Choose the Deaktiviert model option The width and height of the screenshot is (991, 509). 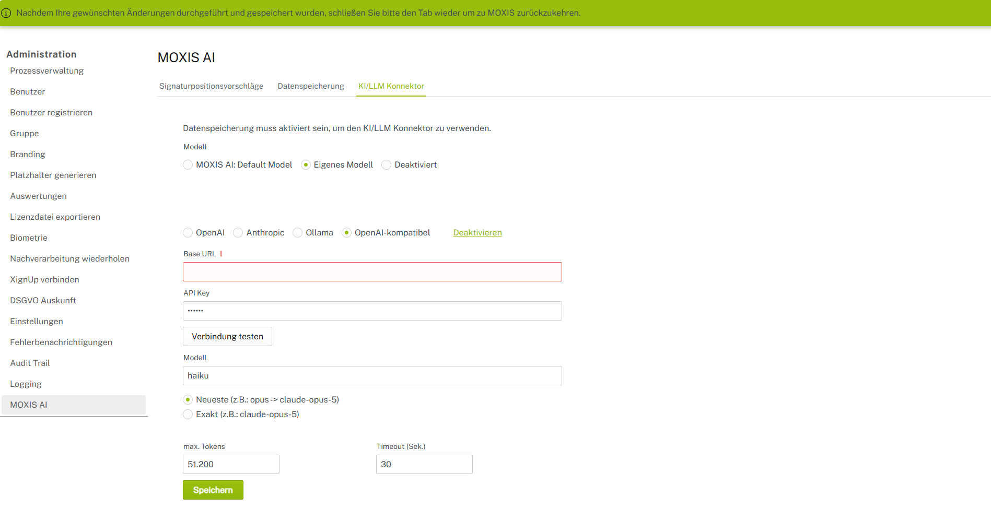coord(387,165)
